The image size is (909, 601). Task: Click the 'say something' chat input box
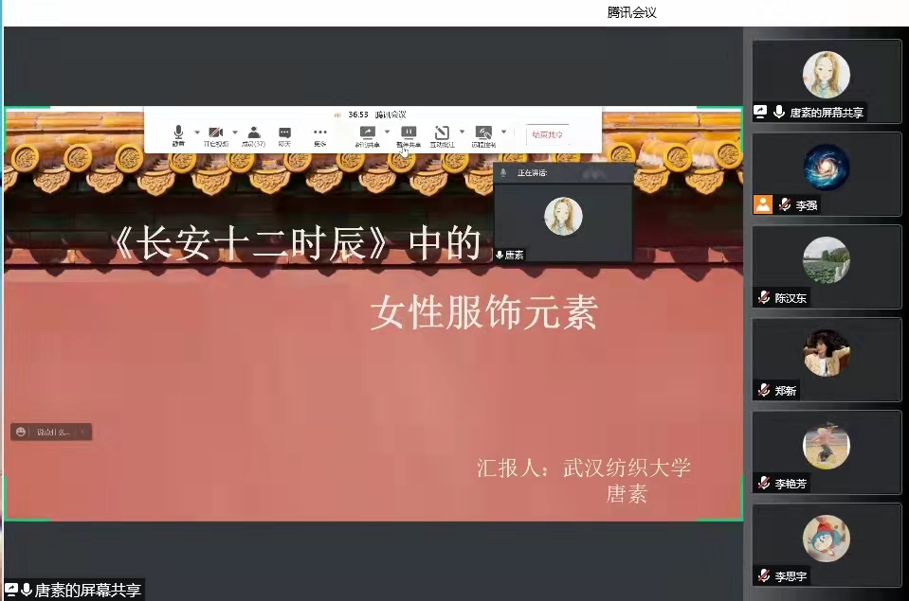(55, 432)
